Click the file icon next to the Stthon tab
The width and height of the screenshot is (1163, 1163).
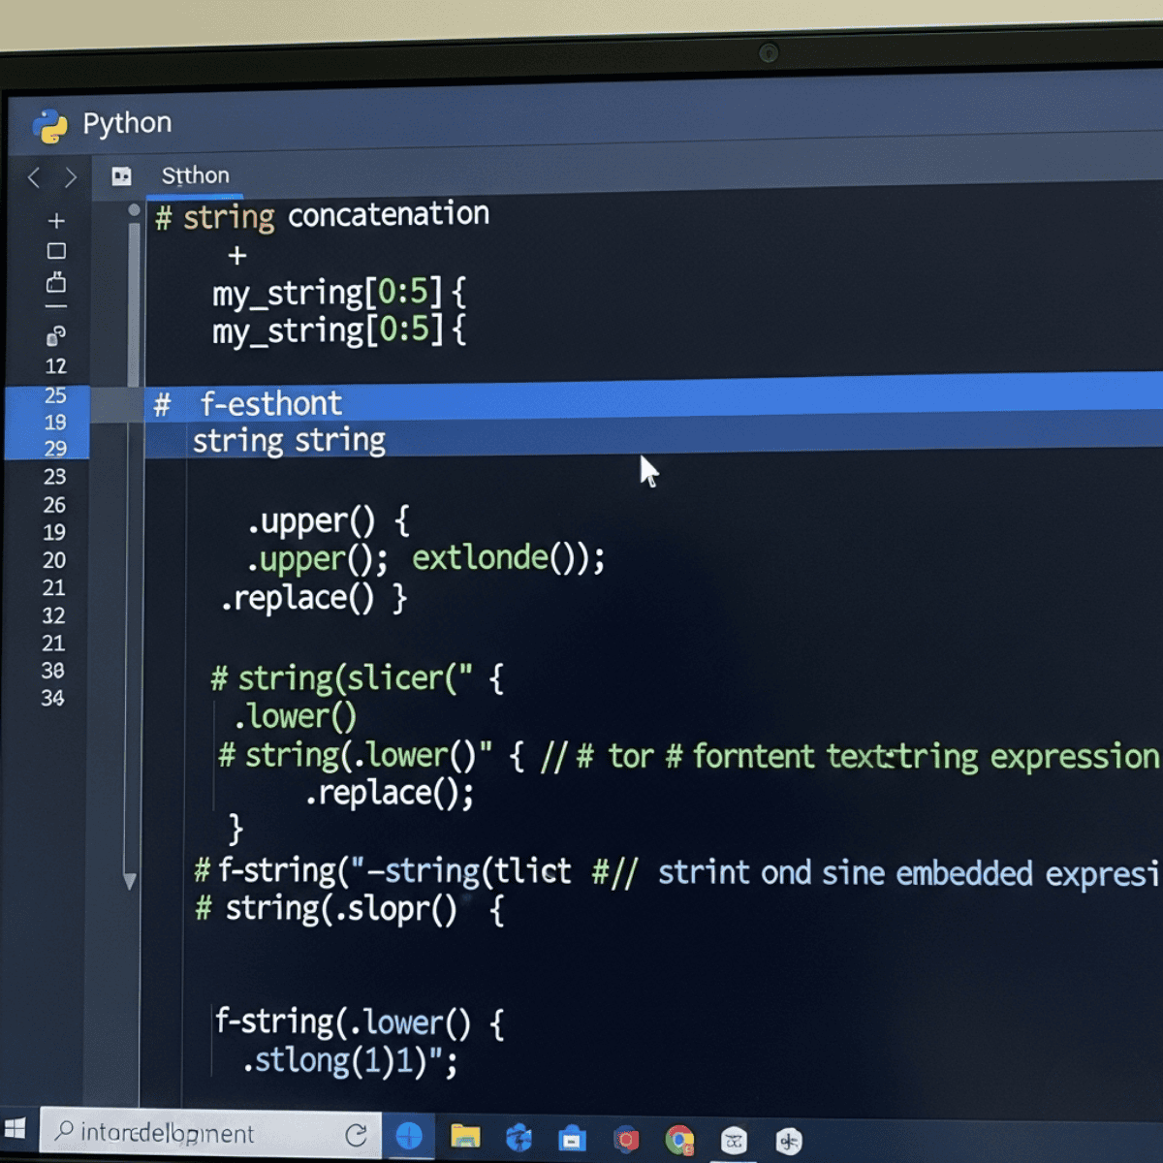pos(121,175)
